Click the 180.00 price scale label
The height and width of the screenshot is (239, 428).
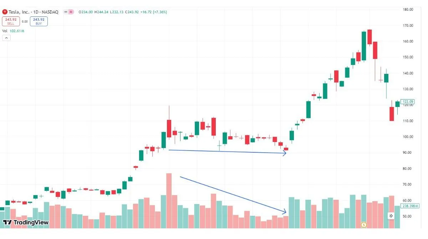(407, 10)
